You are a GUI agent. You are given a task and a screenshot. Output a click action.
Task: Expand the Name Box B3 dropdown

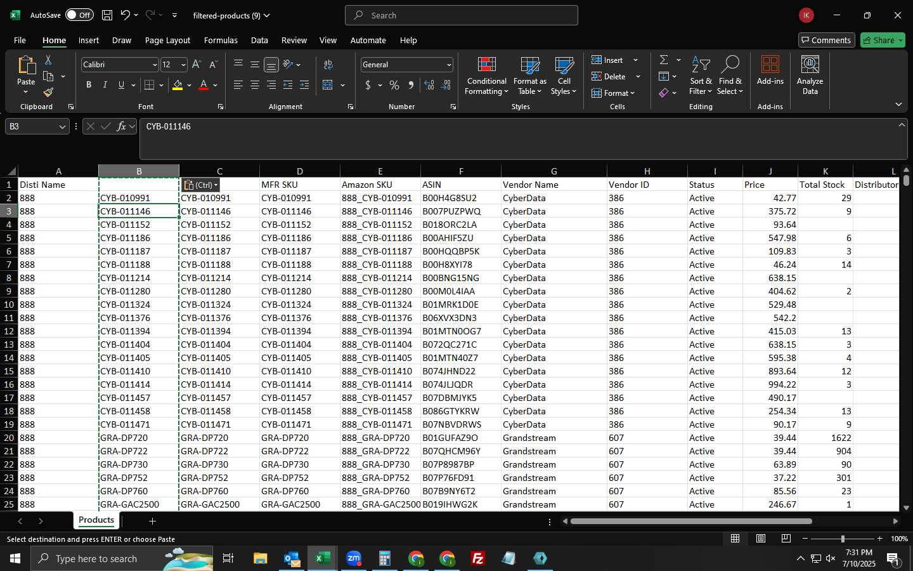[x=62, y=127]
